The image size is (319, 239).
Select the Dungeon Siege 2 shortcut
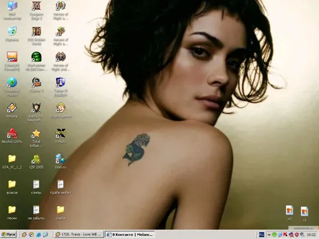[x=36, y=11]
